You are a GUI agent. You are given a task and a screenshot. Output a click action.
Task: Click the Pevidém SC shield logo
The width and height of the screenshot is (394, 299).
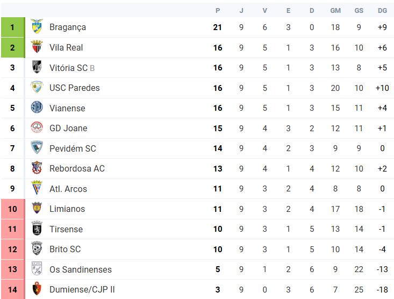(37, 147)
